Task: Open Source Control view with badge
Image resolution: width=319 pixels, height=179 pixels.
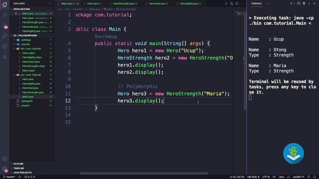Action: pos(4,25)
